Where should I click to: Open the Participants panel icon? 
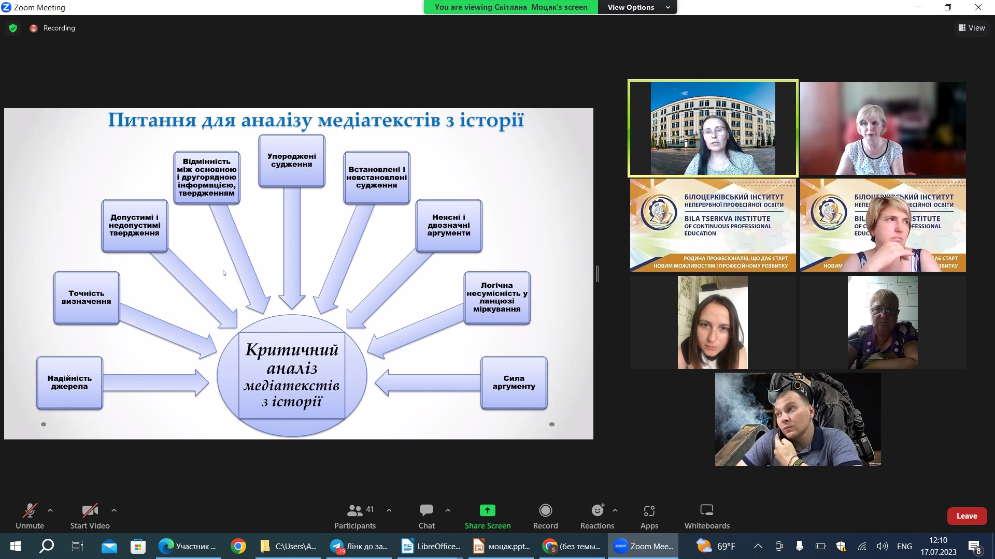tap(355, 511)
